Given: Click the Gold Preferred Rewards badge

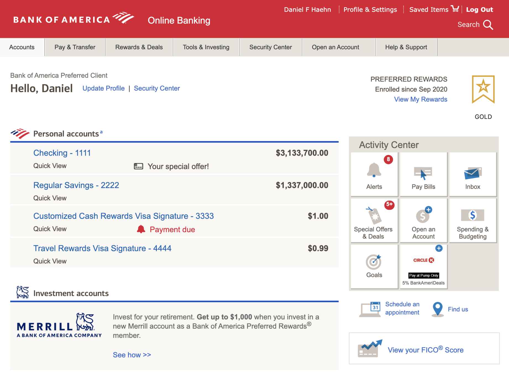Looking at the screenshot, I should (483, 89).
